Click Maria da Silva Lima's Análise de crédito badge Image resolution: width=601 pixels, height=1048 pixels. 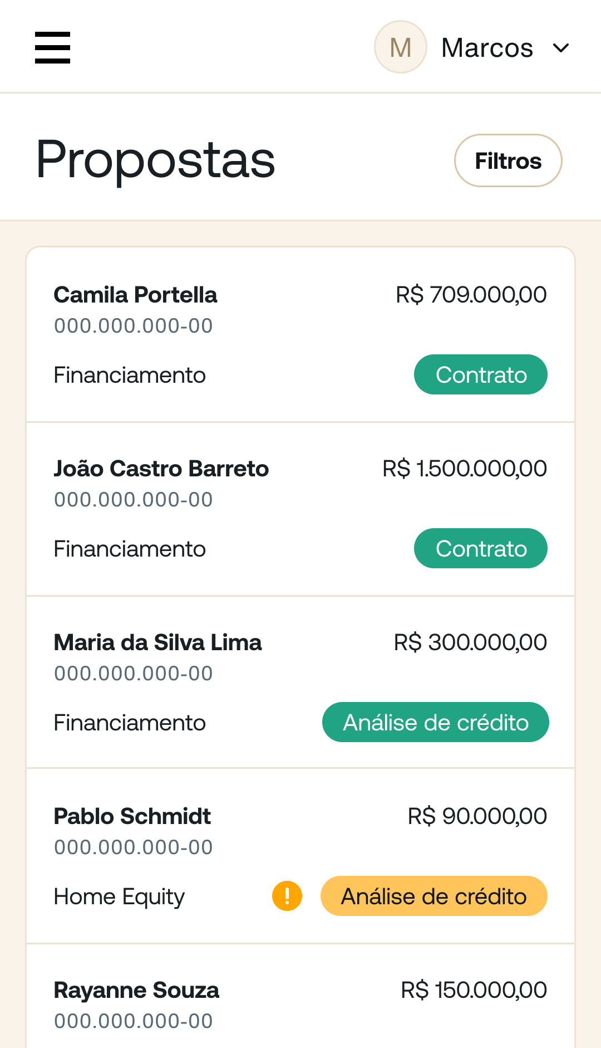435,722
